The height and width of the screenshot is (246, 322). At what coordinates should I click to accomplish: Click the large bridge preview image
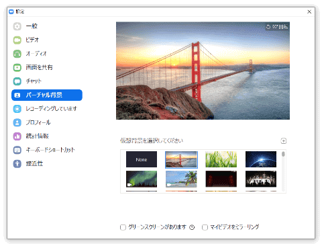(x=203, y=71)
